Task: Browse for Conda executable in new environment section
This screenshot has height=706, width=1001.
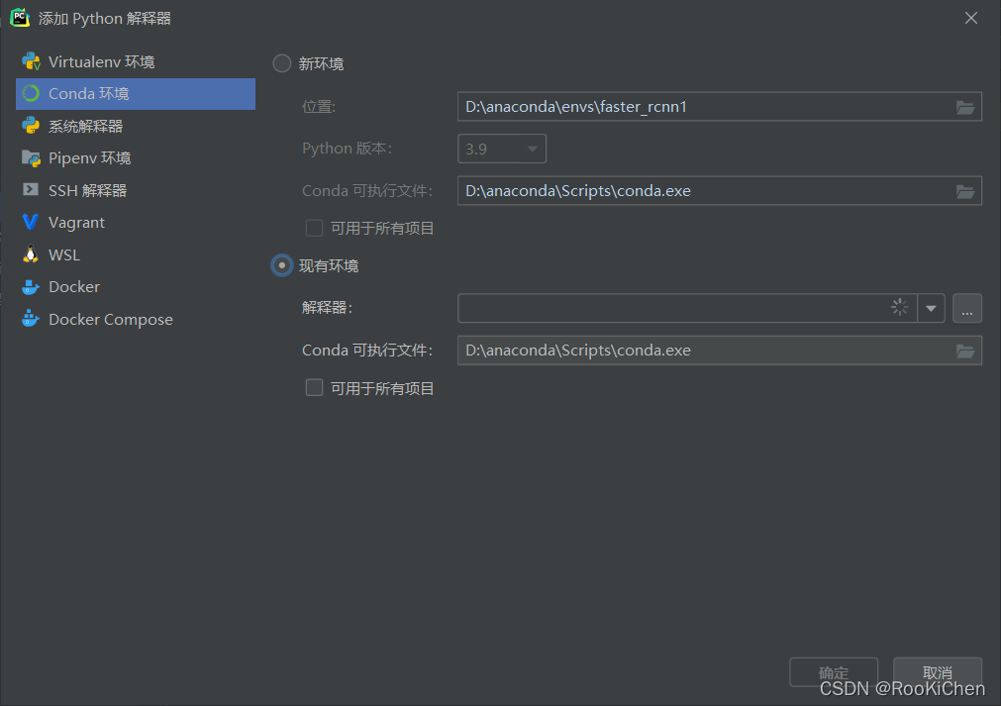Action: [964, 191]
